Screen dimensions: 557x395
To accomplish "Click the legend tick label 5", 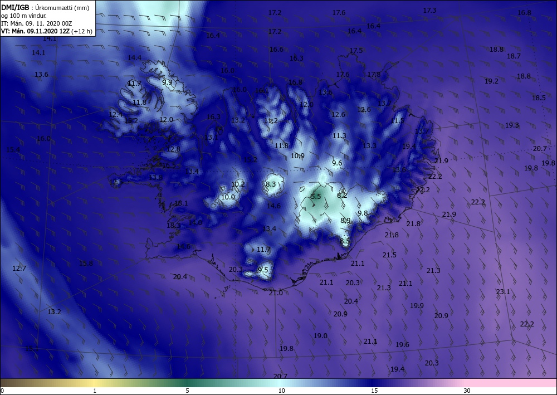I will 187,391.
